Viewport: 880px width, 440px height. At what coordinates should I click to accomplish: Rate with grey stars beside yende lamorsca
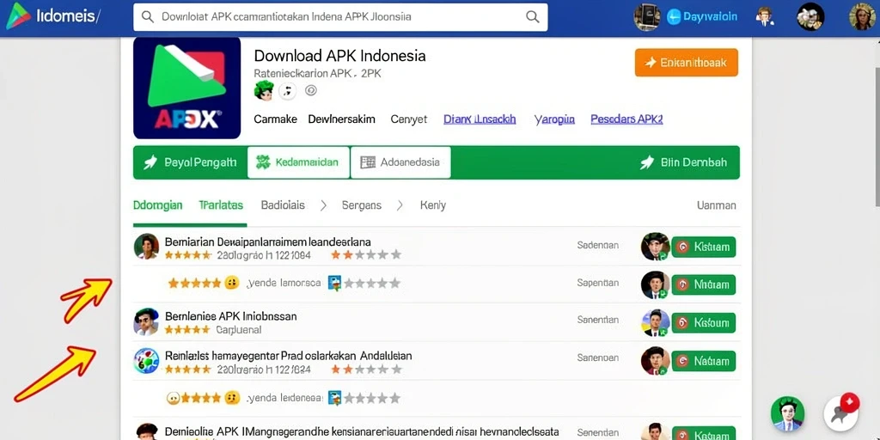(373, 284)
